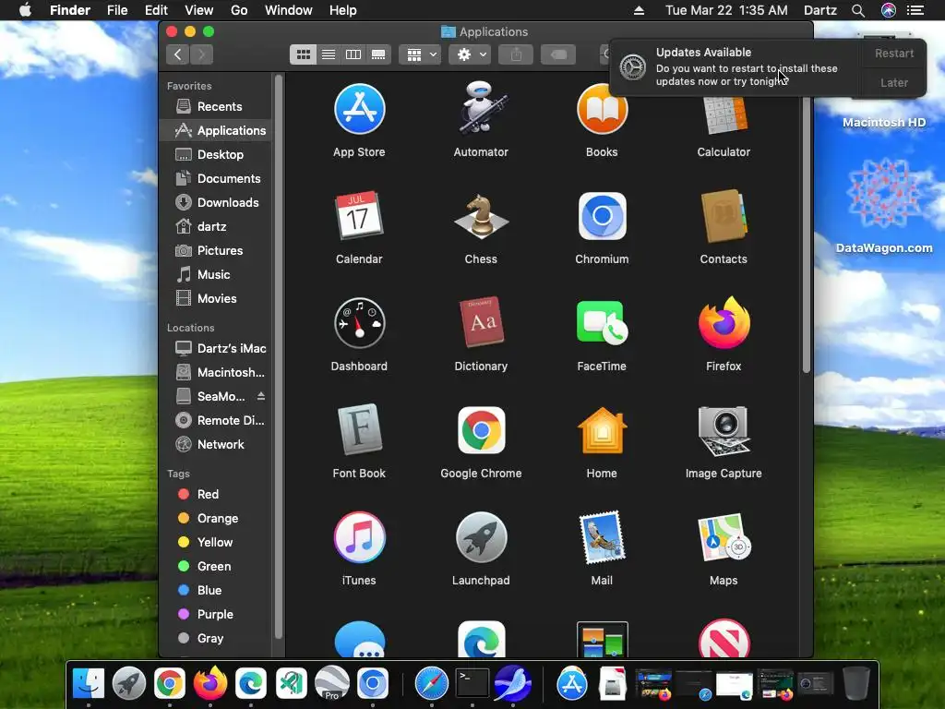
Task: Click the Finder icon in the Dock
Action: (x=89, y=683)
